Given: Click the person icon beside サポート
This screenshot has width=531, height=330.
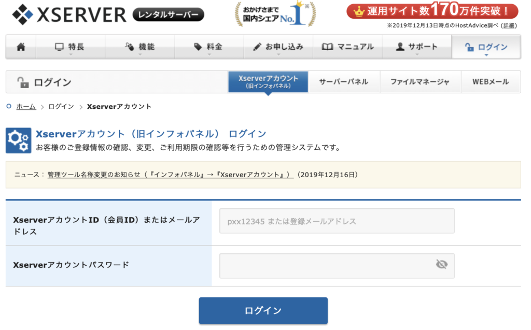Looking at the screenshot, I should click(x=400, y=47).
